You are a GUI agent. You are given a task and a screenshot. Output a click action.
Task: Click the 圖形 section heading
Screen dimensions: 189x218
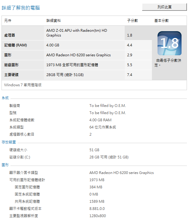(x=5, y=165)
